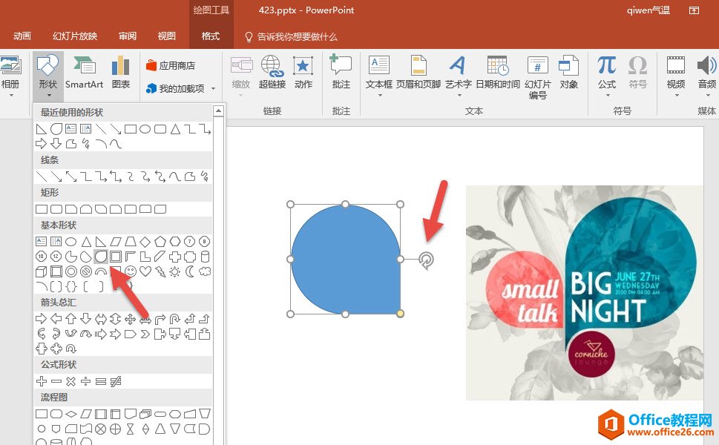Image resolution: width=719 pixels, height=445 pixels.
Task: Pick the heart shape from basic shapes
Action: 145,271
